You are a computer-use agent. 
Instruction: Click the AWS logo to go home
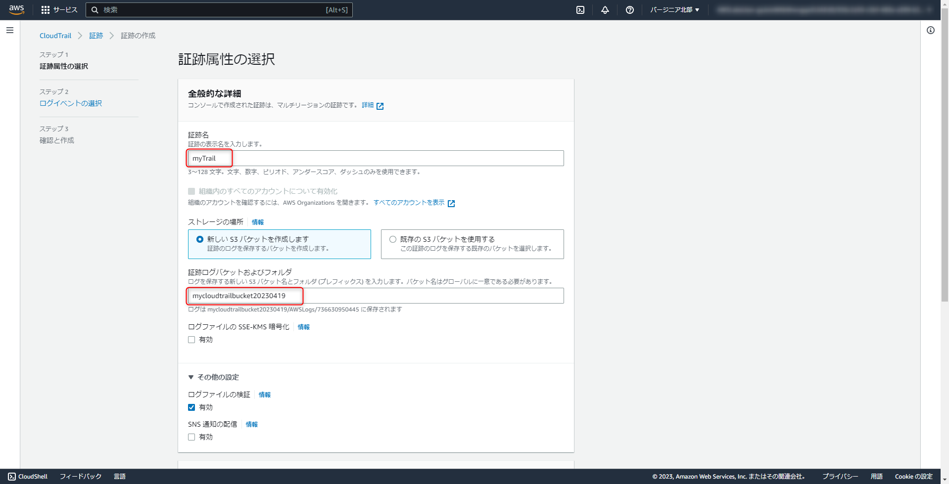pos(16,9)
